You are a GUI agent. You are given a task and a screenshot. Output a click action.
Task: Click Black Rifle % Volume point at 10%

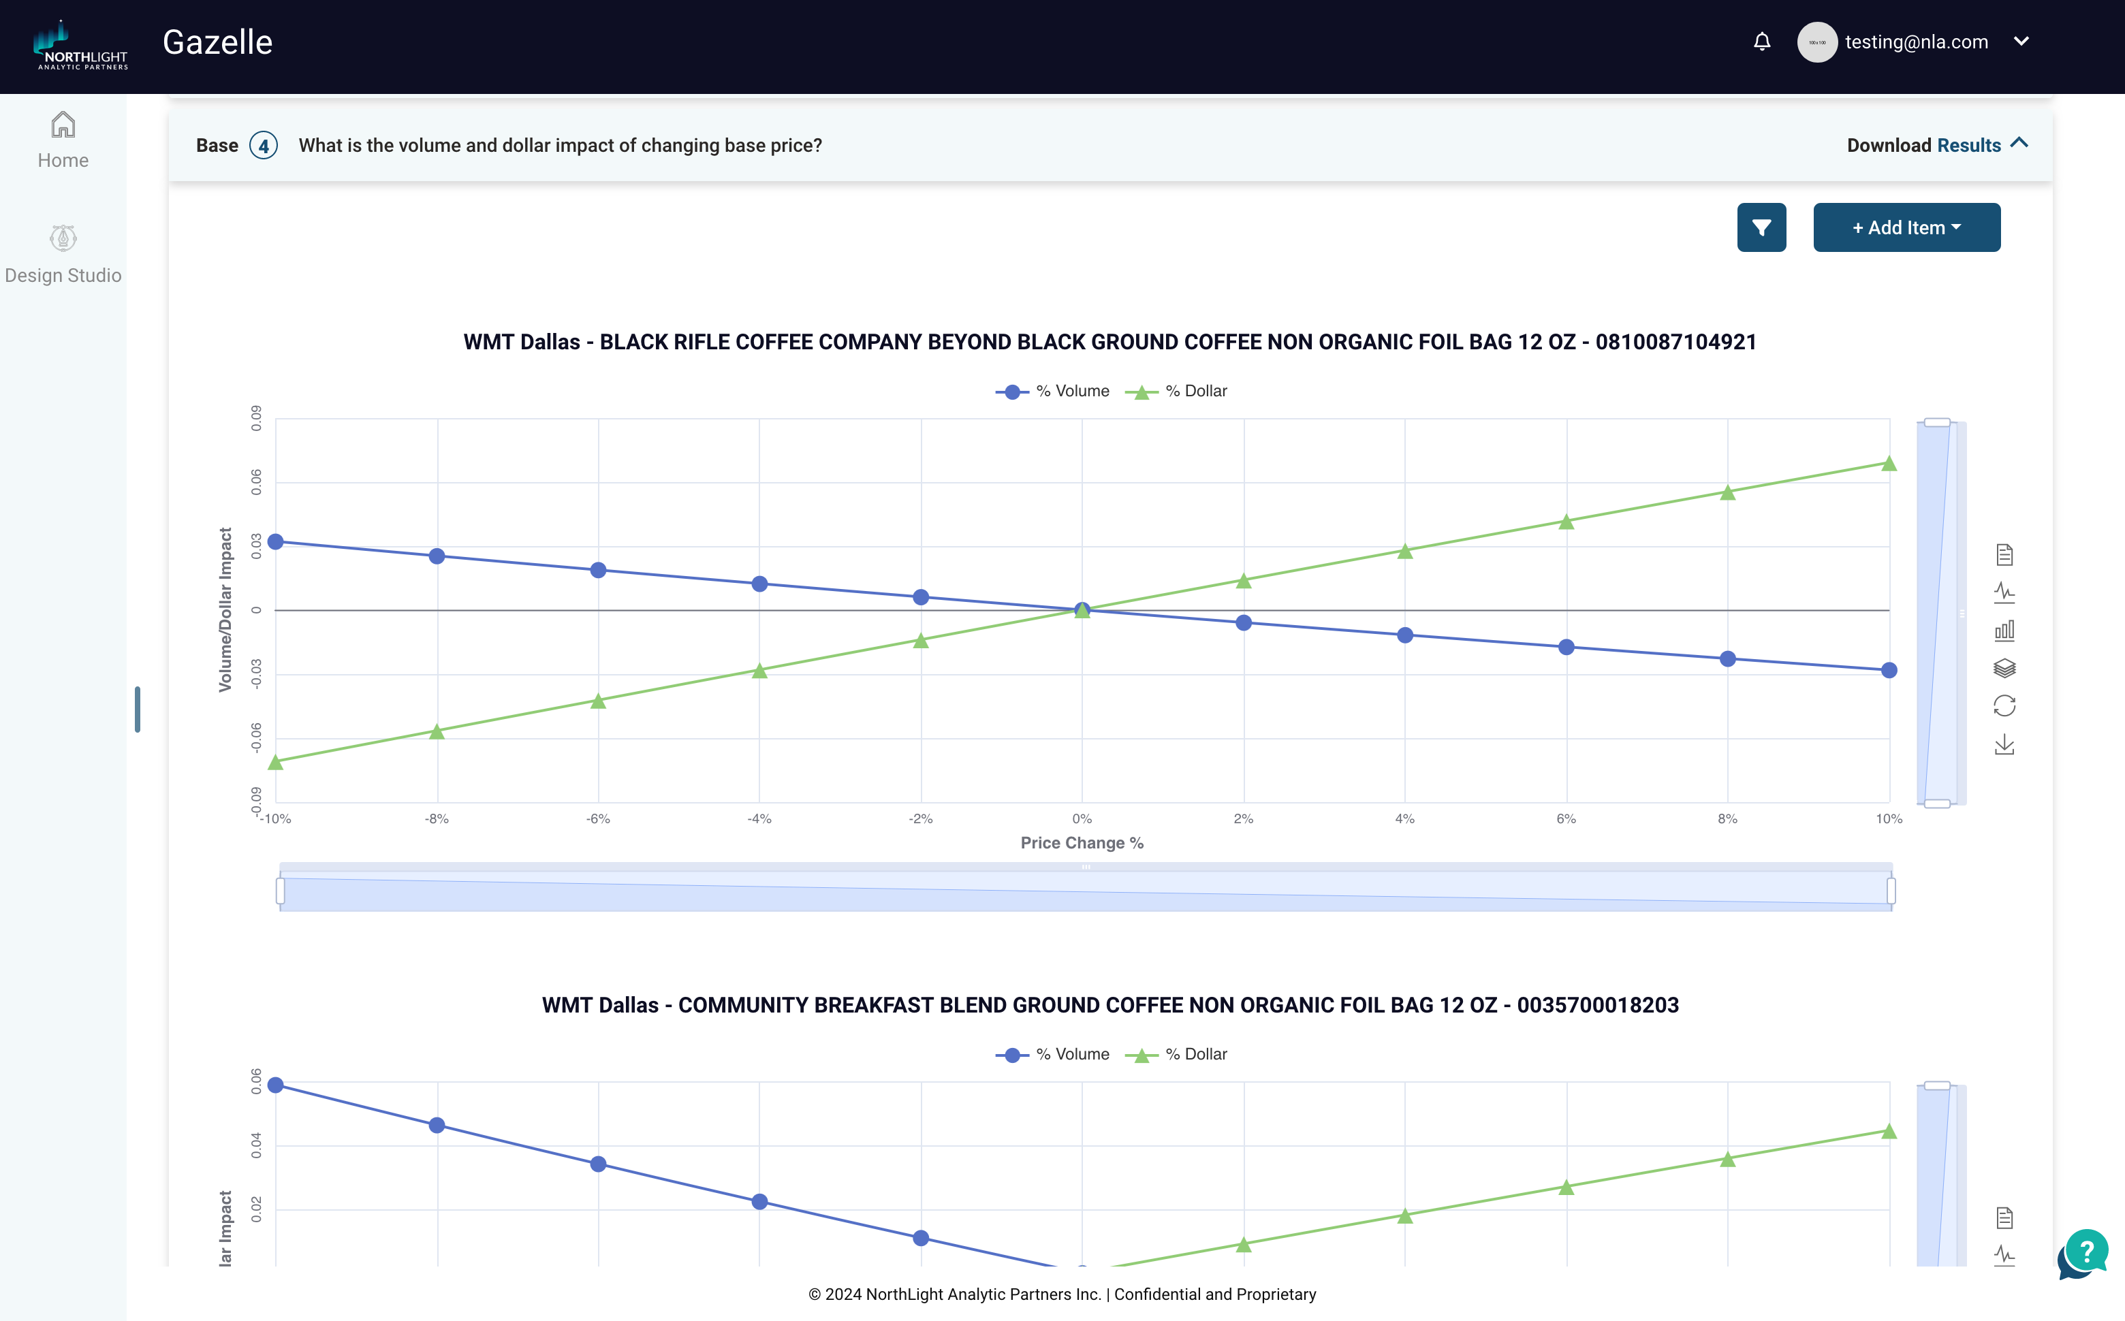pyautogui.click(x=1889, y=670)
